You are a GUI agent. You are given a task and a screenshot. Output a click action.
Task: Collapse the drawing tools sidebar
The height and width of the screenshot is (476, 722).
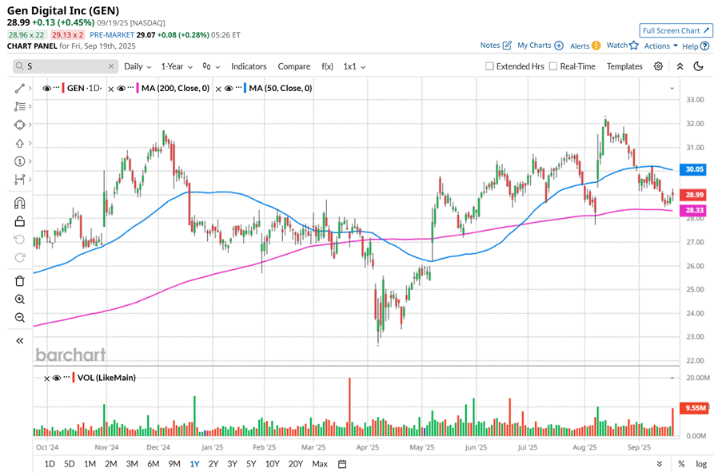click(x=19, y=341)
